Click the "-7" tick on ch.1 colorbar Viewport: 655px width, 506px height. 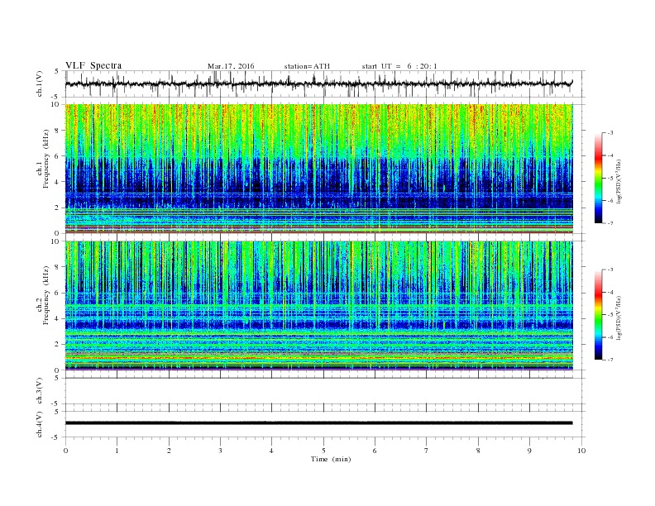click(x=610, y=223)
